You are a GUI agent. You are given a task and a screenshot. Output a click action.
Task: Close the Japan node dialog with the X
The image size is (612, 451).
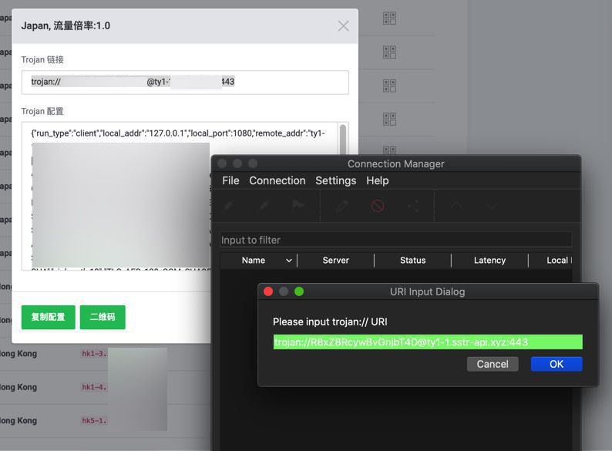344,26
